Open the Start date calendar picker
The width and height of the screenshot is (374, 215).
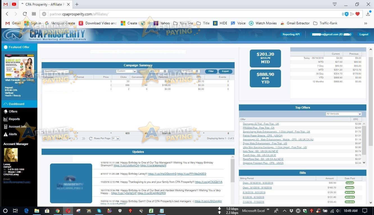(x=165, y=71)
